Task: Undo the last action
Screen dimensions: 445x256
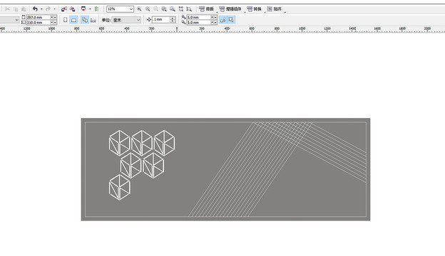Action: pyautogui.click(x=35, y=9)
